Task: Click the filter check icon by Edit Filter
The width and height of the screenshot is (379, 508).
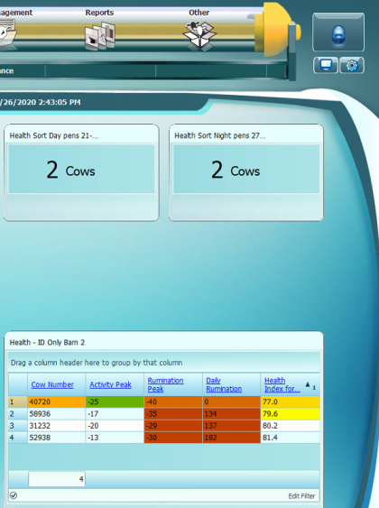Action: point(14,495)
